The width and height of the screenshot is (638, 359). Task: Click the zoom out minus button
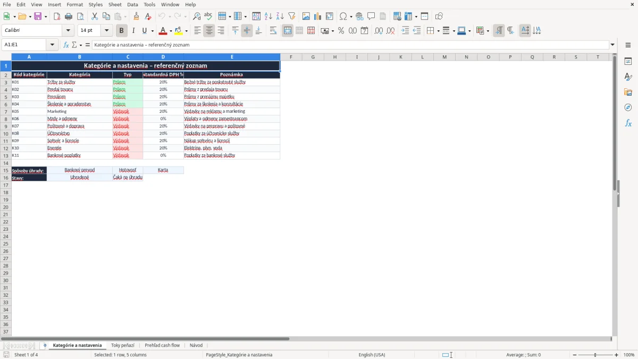point(575,355)
